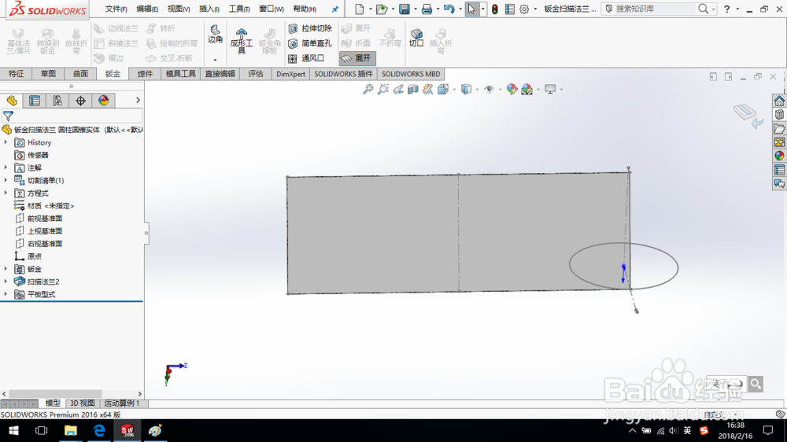This screenshot has width=787, height=442.
Task: Click the Print icon
Action: [x=427, y=9]
